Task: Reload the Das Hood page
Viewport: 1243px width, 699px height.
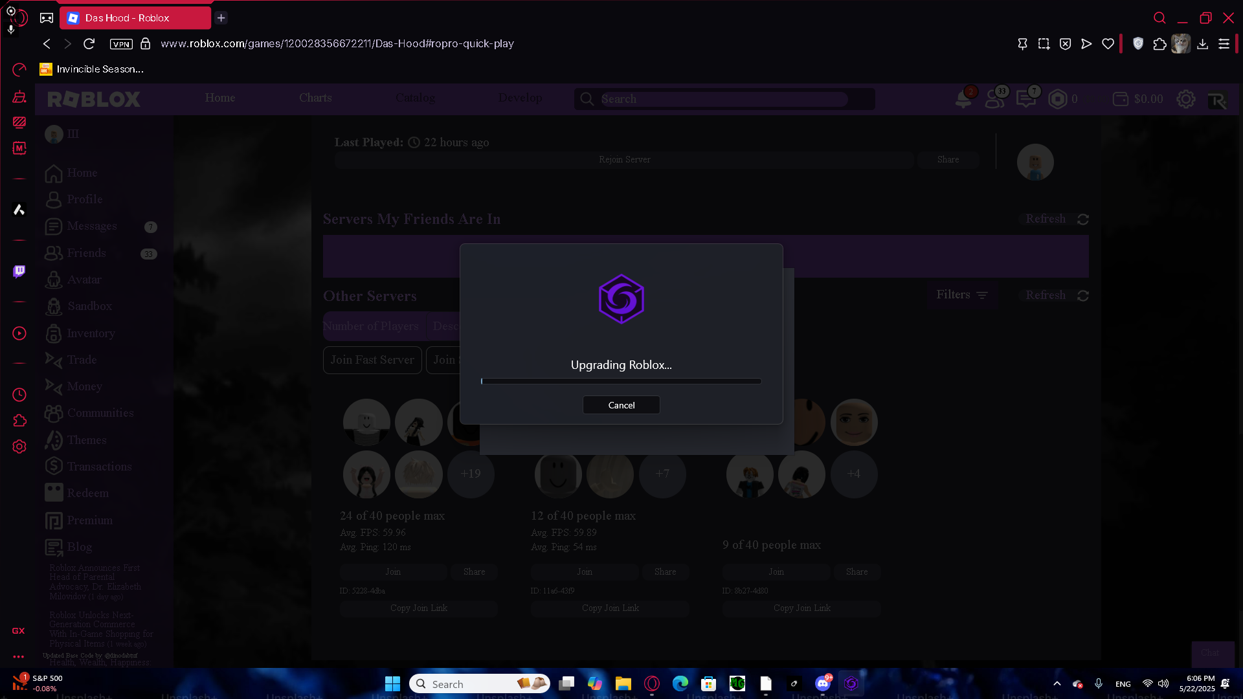Action: [89, 43]
